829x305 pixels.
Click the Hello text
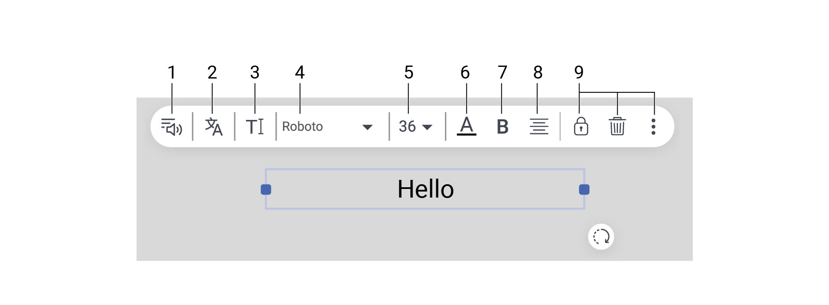pyautogui.click(x=426, y=189)
